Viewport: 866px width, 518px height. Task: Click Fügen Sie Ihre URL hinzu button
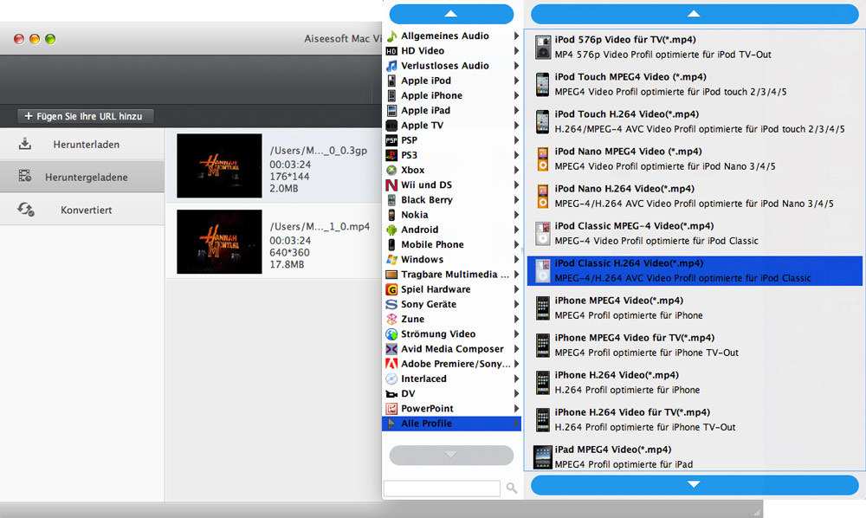point(85,117)
